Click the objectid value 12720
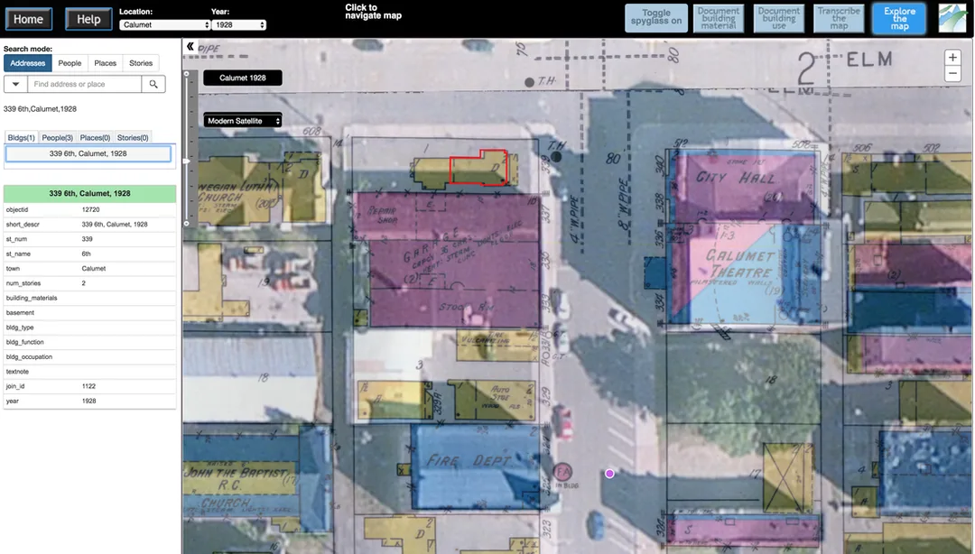 91,209
